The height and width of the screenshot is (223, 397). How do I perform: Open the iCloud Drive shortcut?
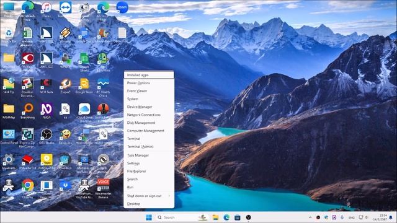[x=84, y=113]
